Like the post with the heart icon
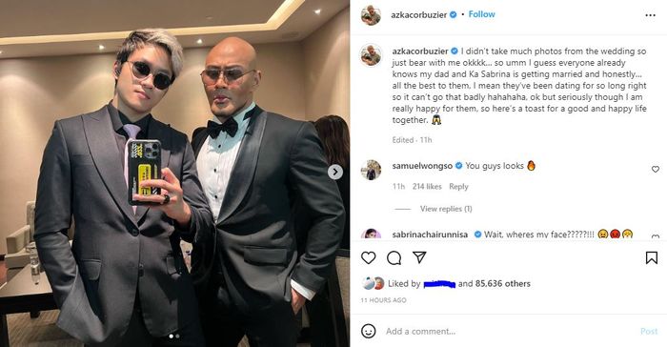The image size is (667, 347). pos(369,257)
